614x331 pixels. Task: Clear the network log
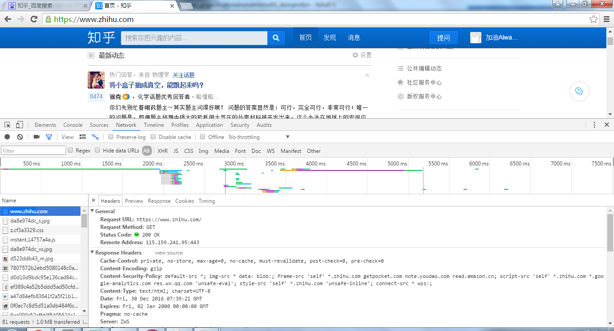tap(20, 137)
